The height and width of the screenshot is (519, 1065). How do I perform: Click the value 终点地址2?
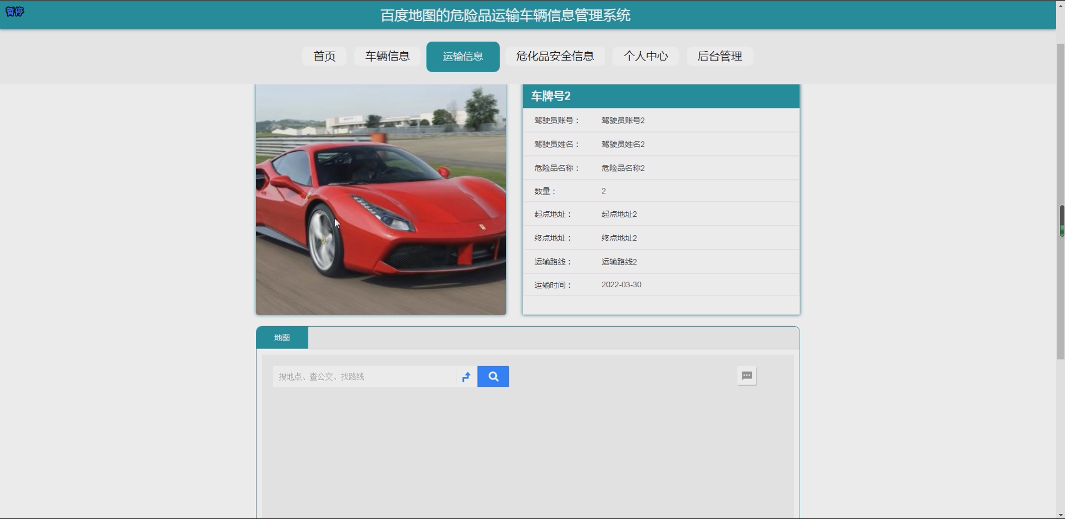[x=619, y=238]
